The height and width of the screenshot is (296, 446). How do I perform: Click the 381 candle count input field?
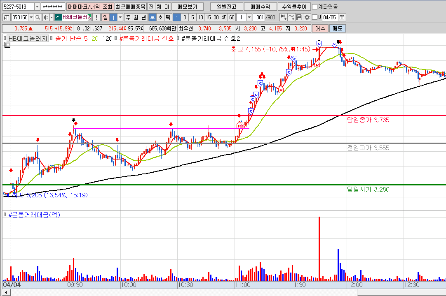click(259, 17)
